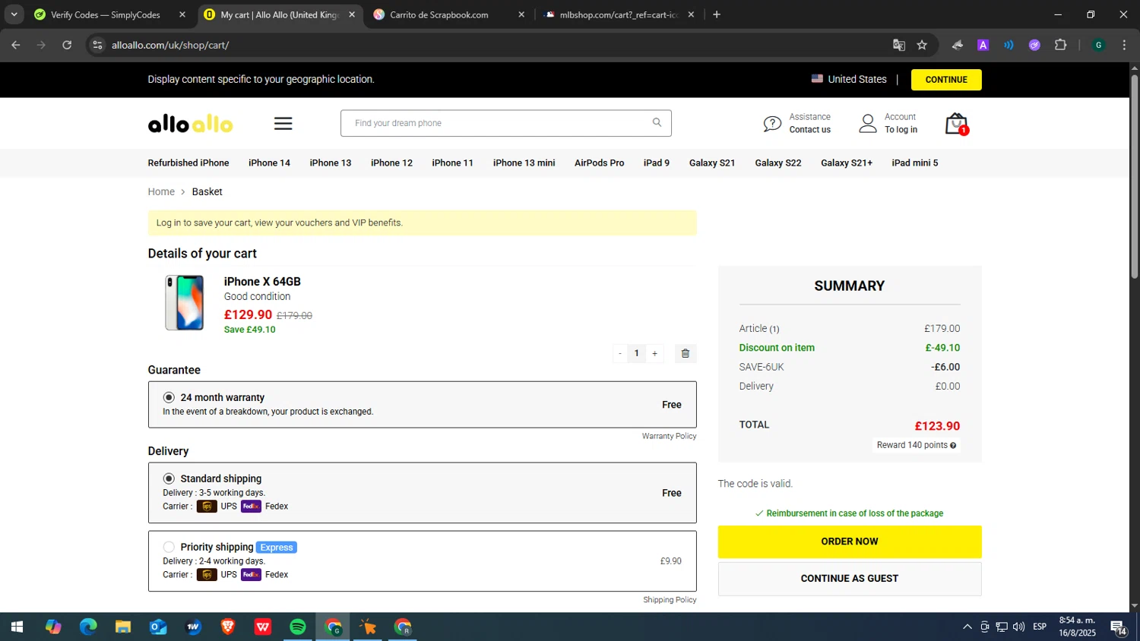Open the iPhone 14 category
The image size is (1140, 641).
tap(269, 163)
